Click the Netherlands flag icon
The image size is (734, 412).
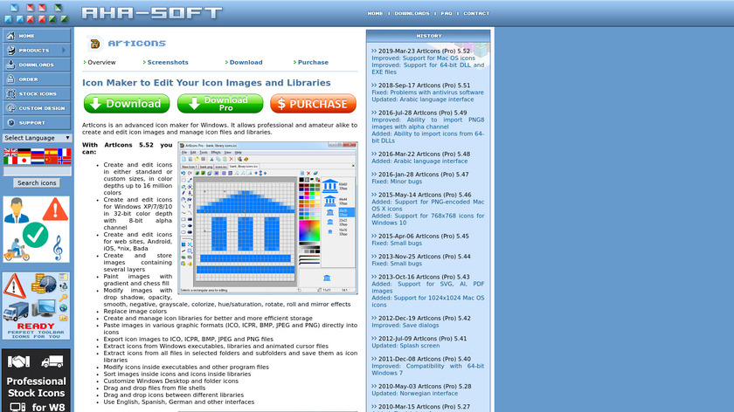point(38,161)
